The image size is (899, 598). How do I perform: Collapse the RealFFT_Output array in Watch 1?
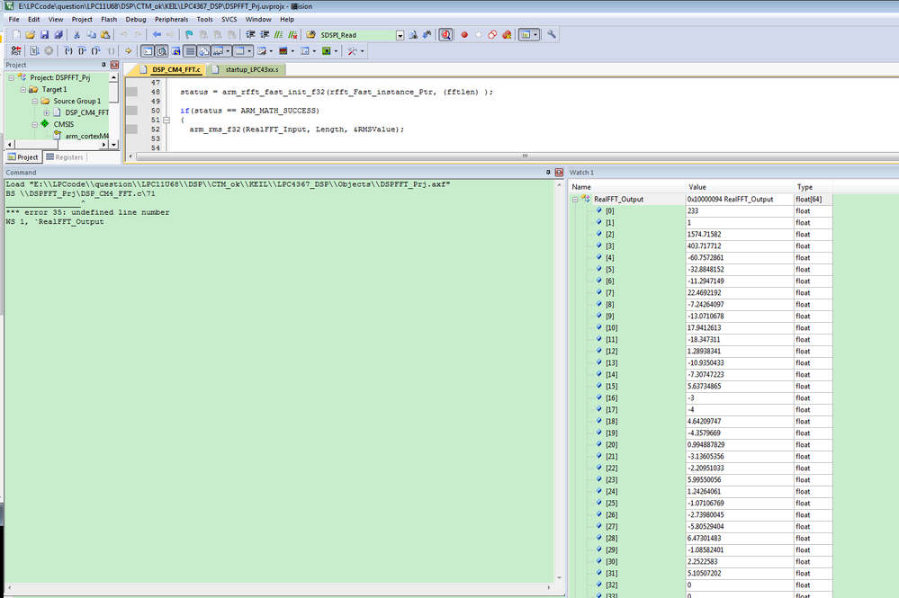[576, 199]
